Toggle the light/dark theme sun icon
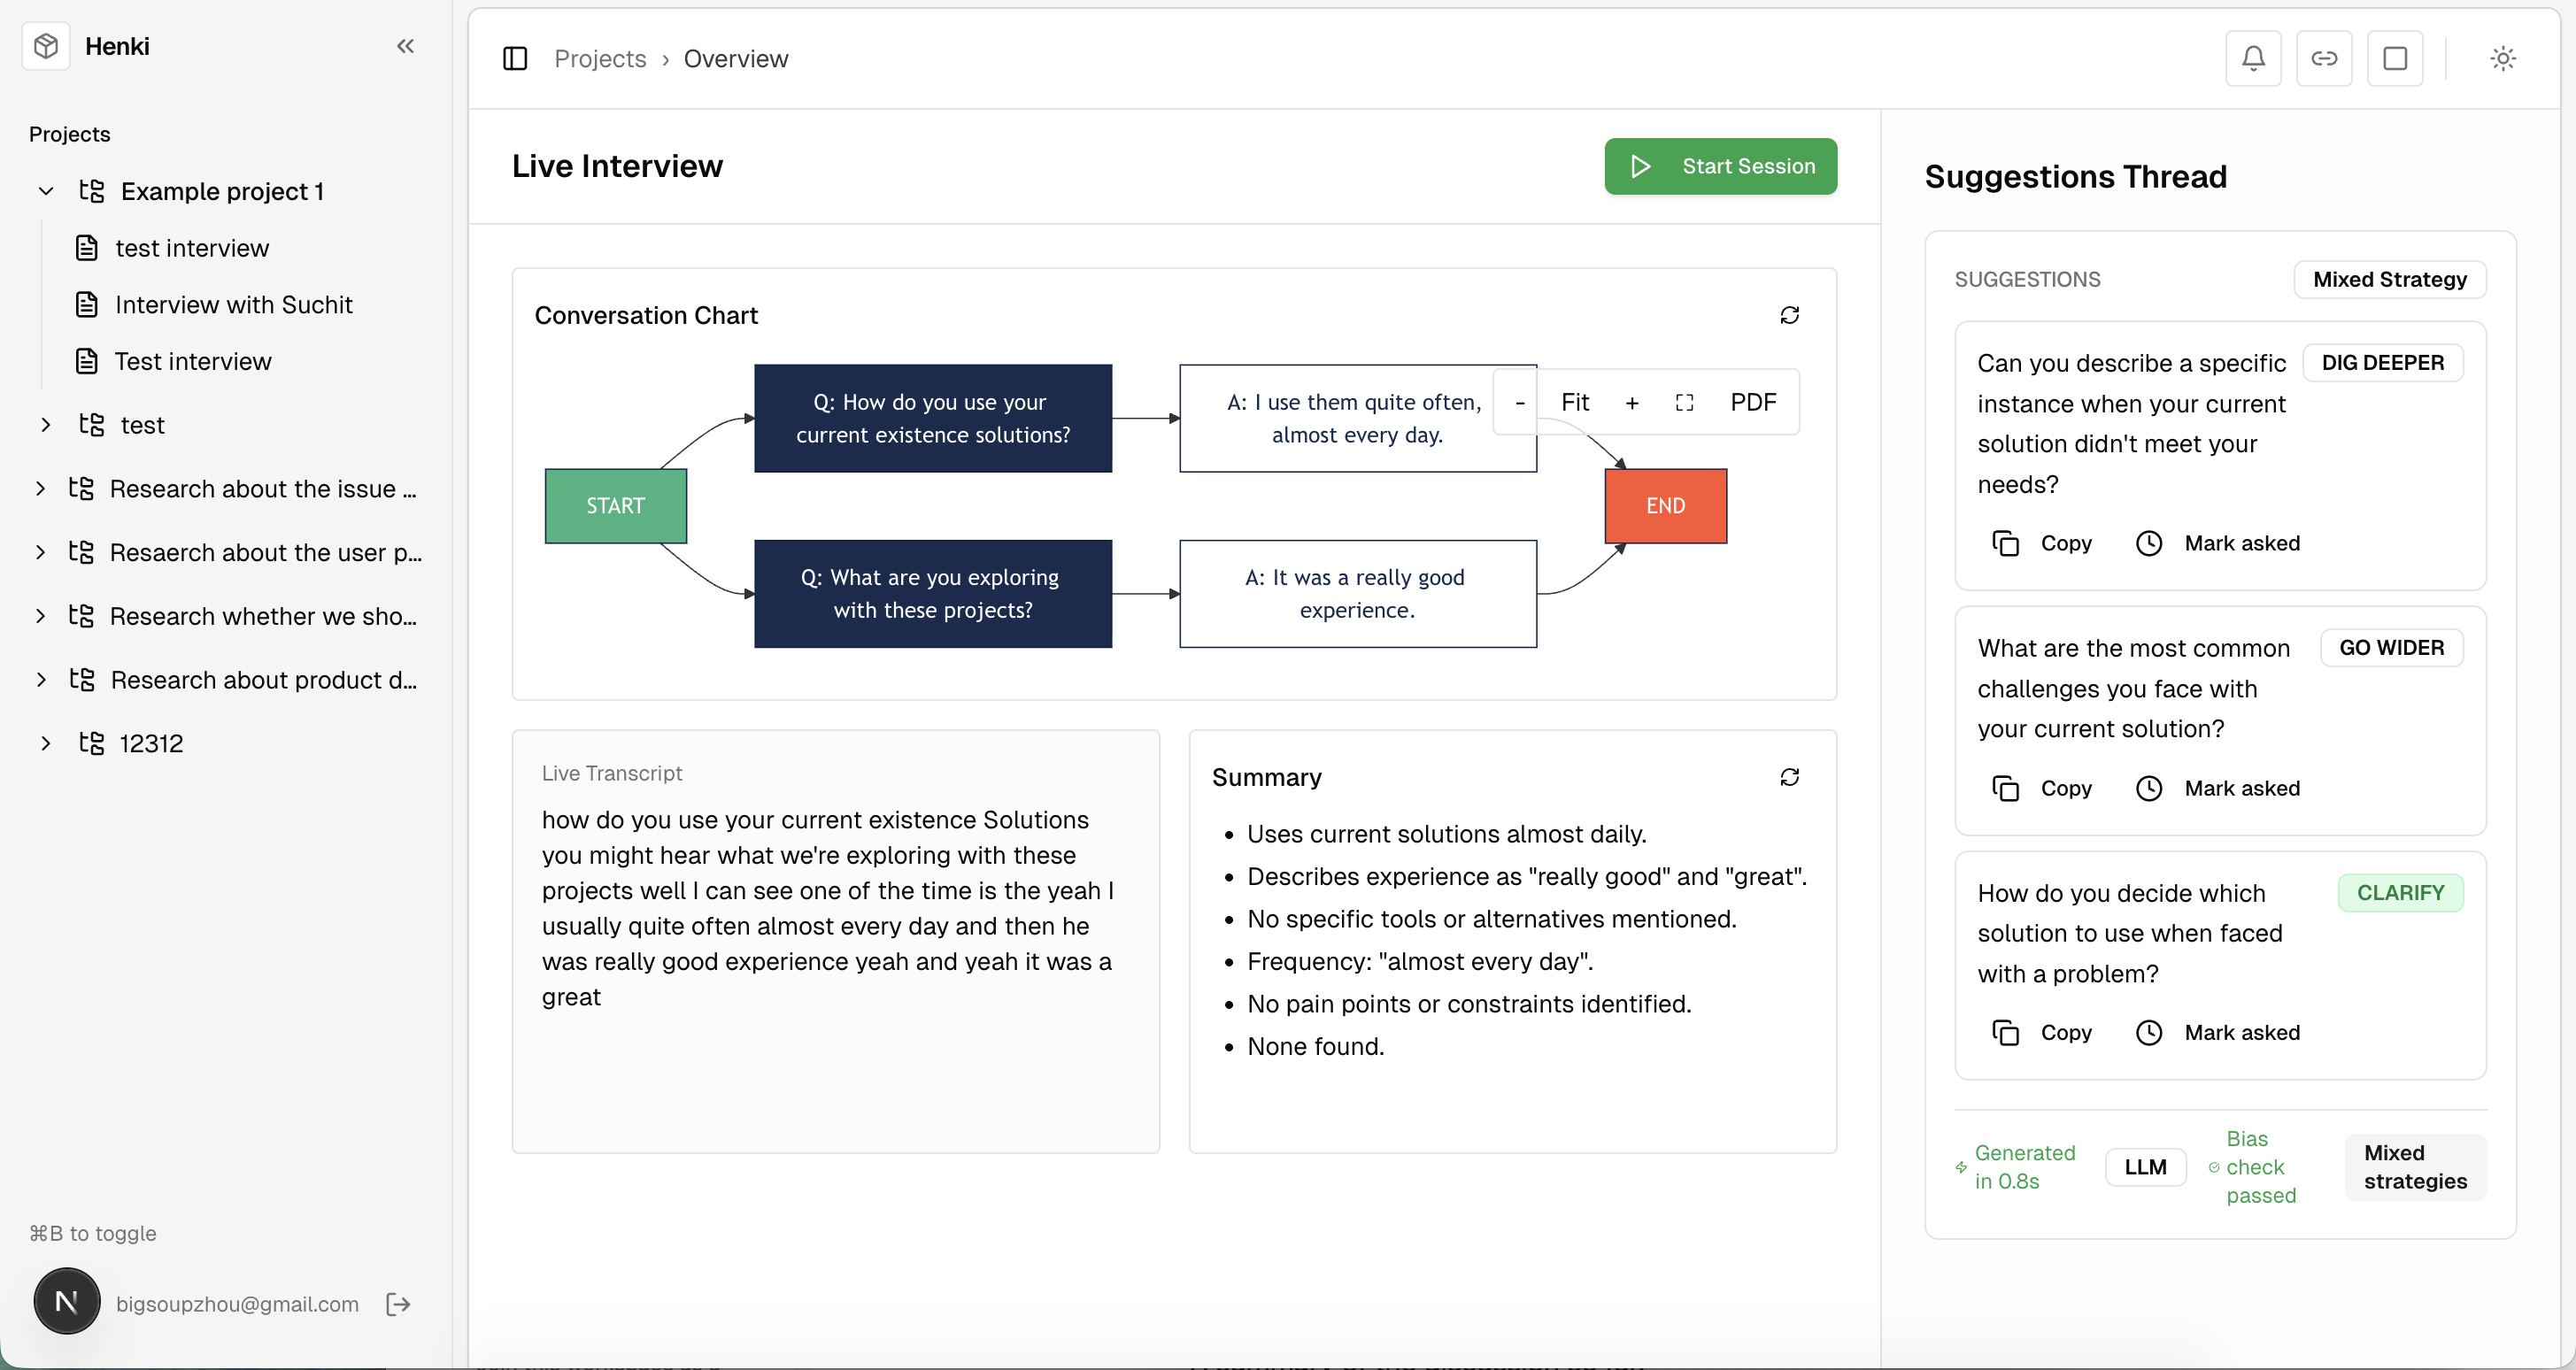2576x1370 pixels. point(2502,59)
